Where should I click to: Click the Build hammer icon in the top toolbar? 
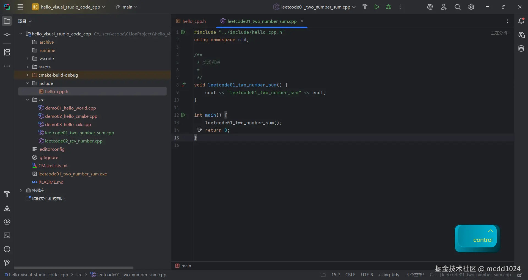pos(365,7)
